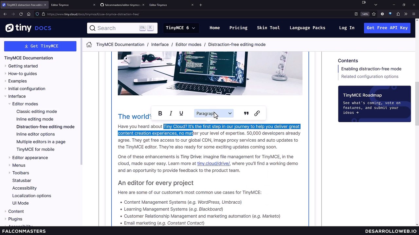This screenshot has height=235, width=419.
Task: Expand the How-to guides tree node
Action: 6,74
